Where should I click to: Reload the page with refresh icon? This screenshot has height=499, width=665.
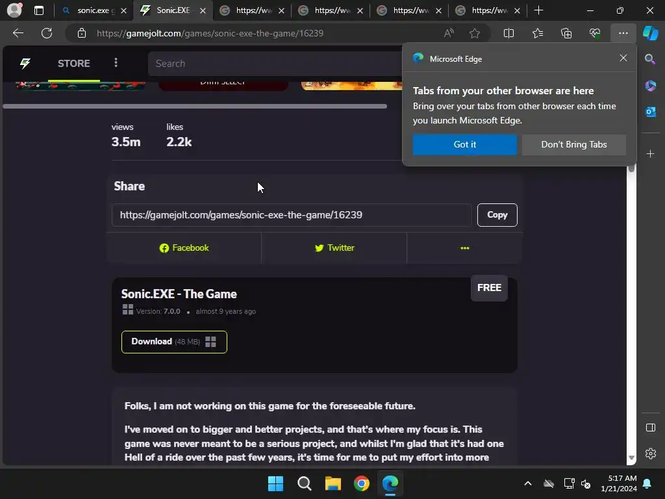(47, 33)
